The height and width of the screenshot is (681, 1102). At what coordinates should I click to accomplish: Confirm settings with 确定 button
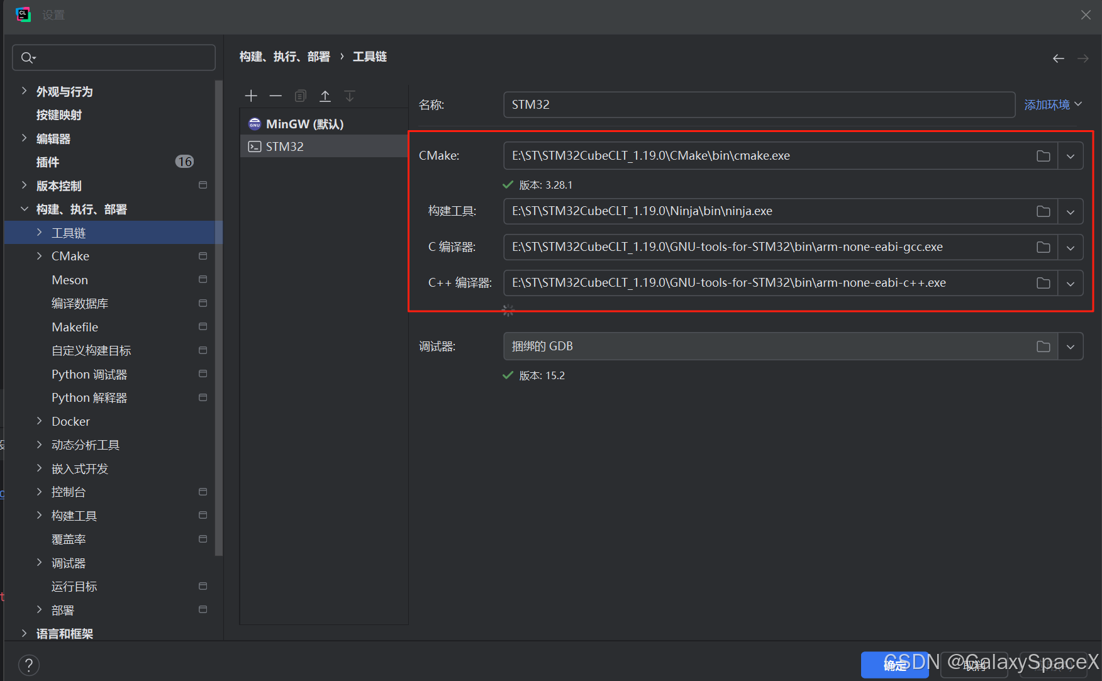coord(895,665)
